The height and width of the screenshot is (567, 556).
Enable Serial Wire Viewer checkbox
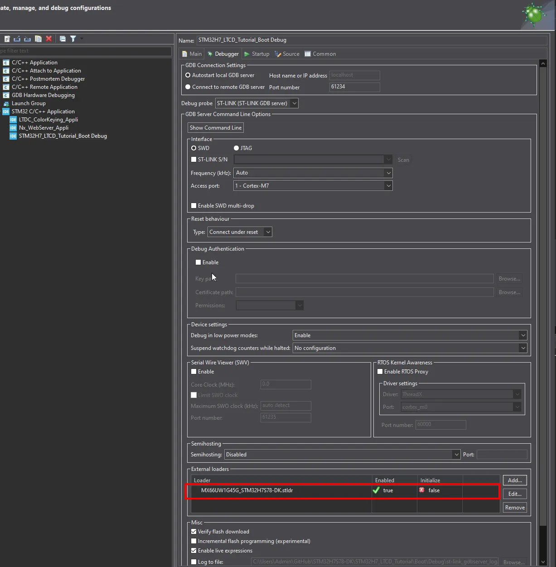pos(193,372)
